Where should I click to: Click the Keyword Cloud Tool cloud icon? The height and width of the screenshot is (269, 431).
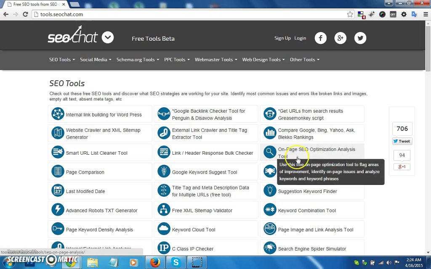click(x=164, y=229)
